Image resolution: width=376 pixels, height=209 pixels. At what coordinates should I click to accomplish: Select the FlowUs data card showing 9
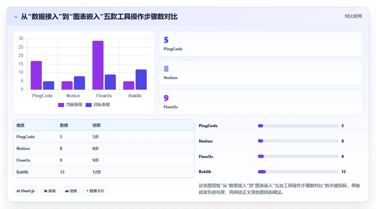pos(261,102)
